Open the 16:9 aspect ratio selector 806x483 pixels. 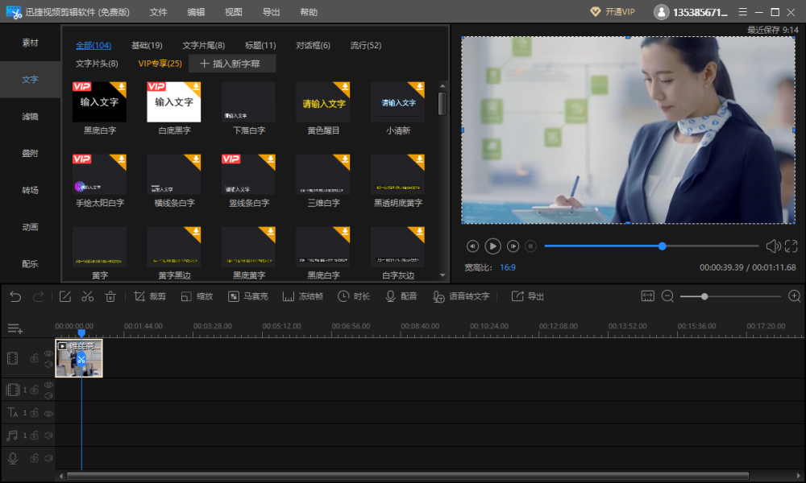click(508, 267)
